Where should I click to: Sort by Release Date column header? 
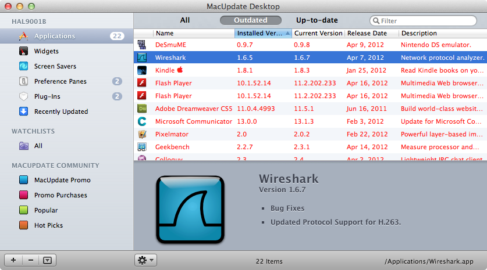point(371,33)
